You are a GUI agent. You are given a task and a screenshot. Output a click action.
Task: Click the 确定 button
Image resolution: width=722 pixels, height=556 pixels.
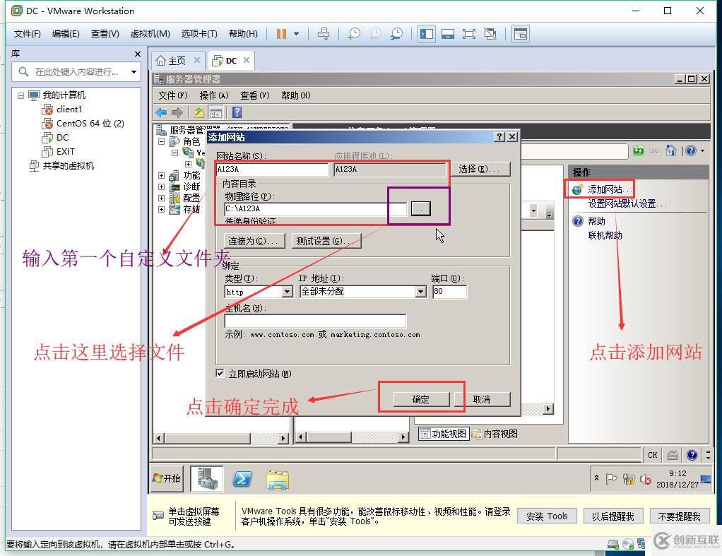click(x=421, y=399)
